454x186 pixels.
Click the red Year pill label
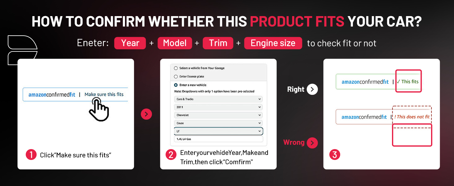[x=130, y=43]
